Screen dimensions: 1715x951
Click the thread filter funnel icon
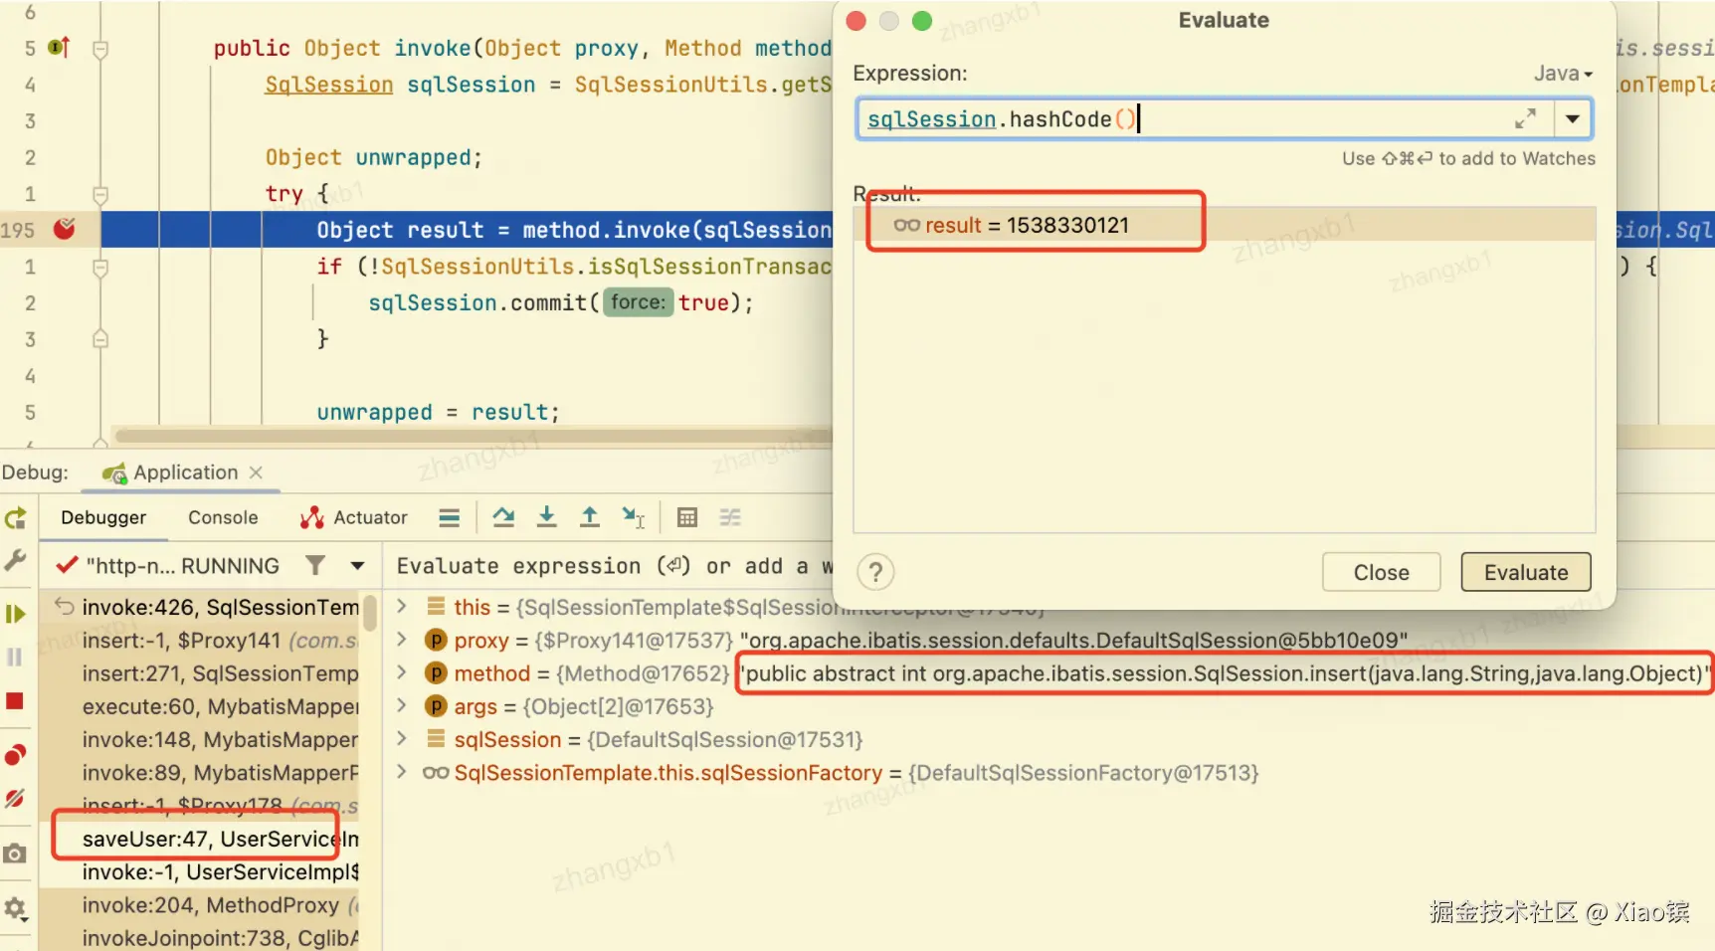(315, 565)
